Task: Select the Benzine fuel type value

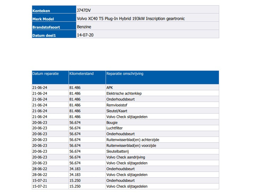Action: pyautogui.click(x=84, y=27)
